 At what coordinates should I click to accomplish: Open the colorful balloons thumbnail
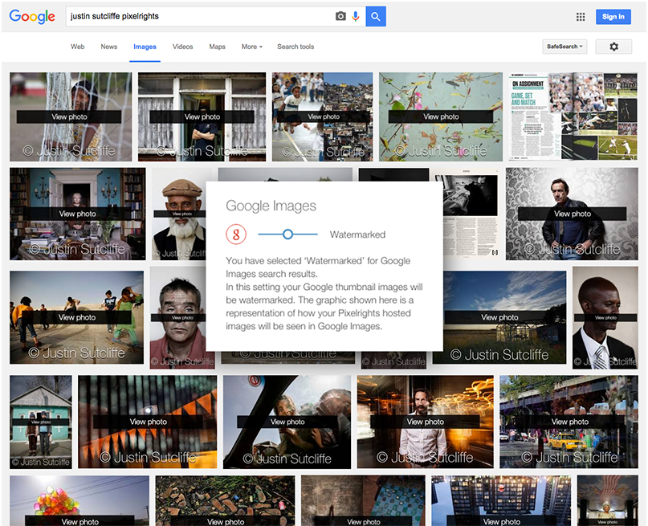pos(79,500)
